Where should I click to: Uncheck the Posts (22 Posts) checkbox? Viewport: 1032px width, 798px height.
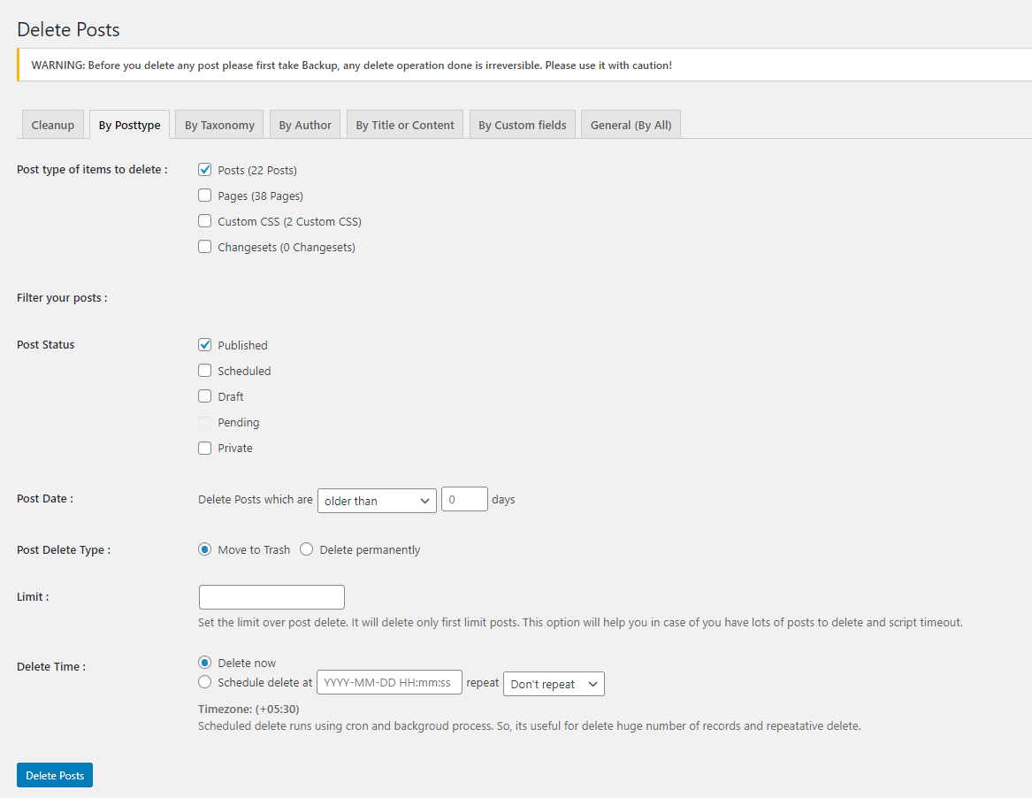pos(205,170)
